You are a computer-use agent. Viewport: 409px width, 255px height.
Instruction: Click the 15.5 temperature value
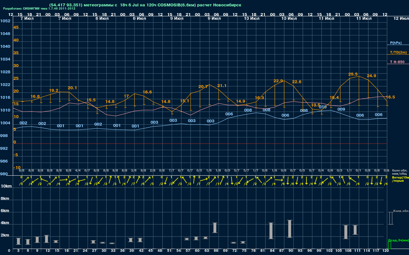[x=91, y=100]
